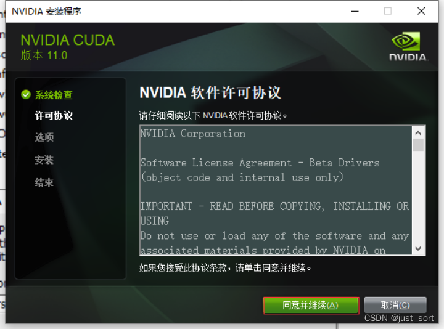Click the 取消(C) cancel button

pyautogui.click(x=395, y=305)
